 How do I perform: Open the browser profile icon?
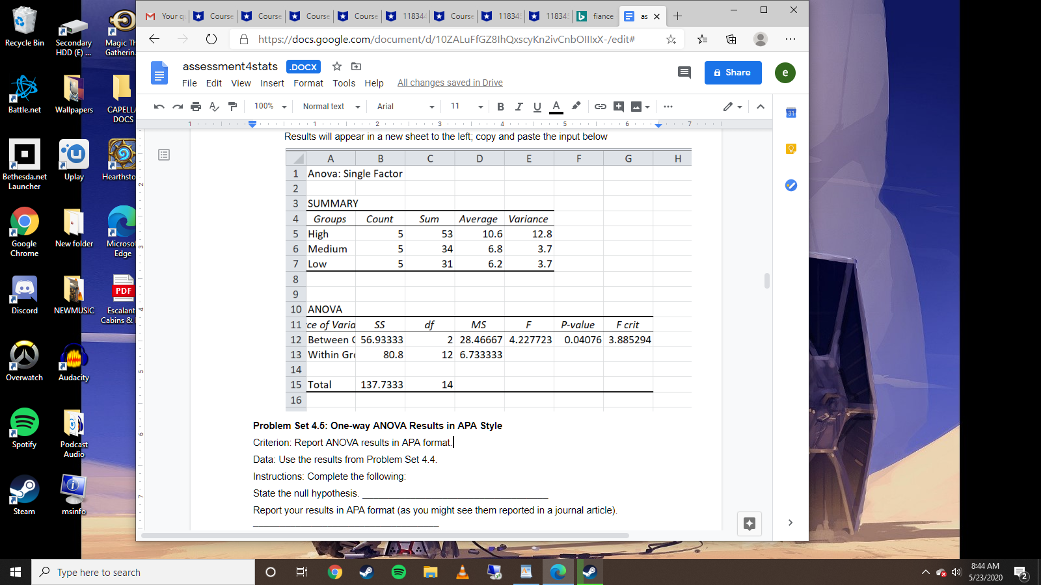761,39
